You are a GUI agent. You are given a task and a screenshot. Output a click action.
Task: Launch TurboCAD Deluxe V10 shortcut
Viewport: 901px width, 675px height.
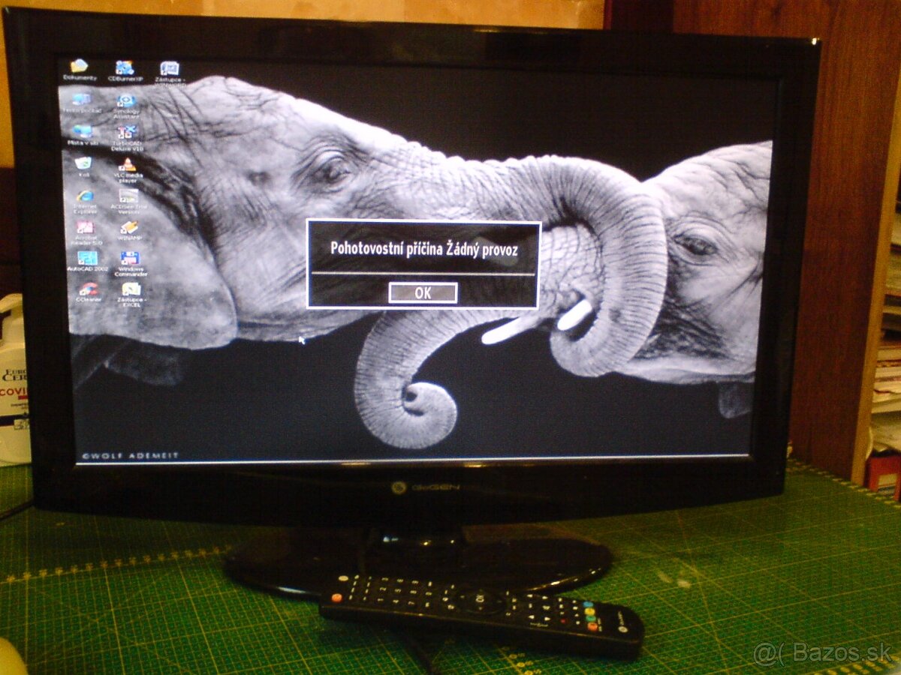point(127,138)
